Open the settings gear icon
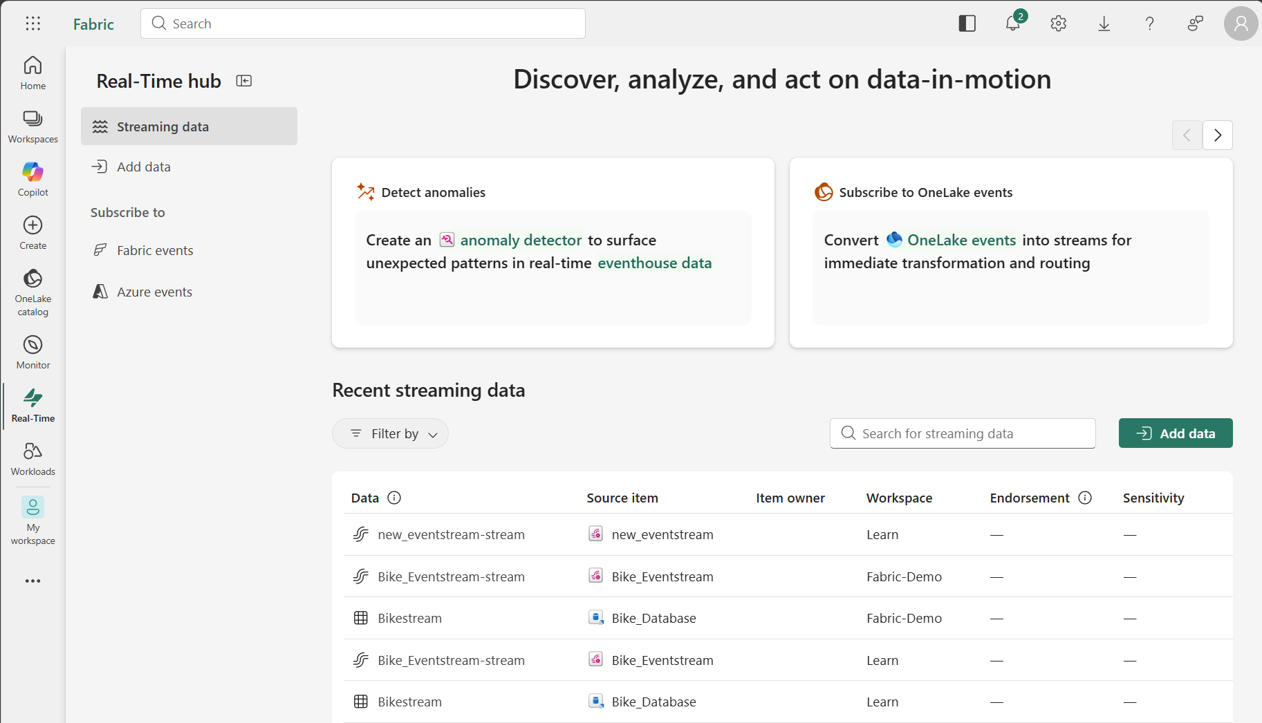This screenshot has width=1262, height=723. coord(1058,24)
